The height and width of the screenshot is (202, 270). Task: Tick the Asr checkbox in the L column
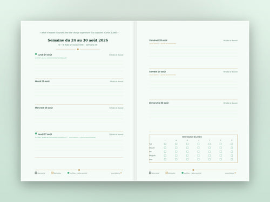pyautogui.click(x=165, y=152)
